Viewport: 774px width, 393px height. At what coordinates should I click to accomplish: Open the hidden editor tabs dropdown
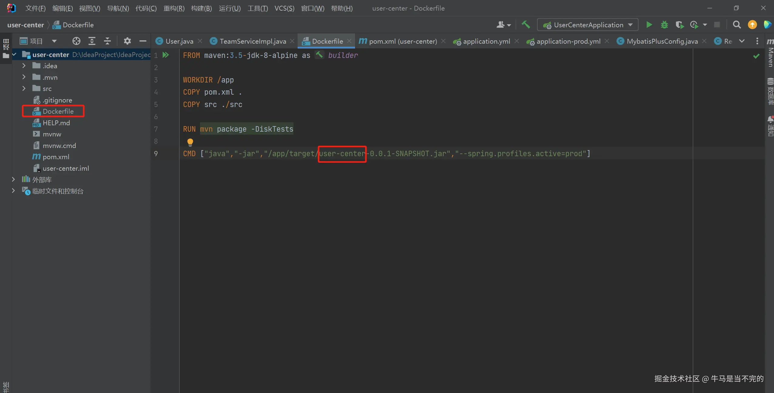(742, 41)
